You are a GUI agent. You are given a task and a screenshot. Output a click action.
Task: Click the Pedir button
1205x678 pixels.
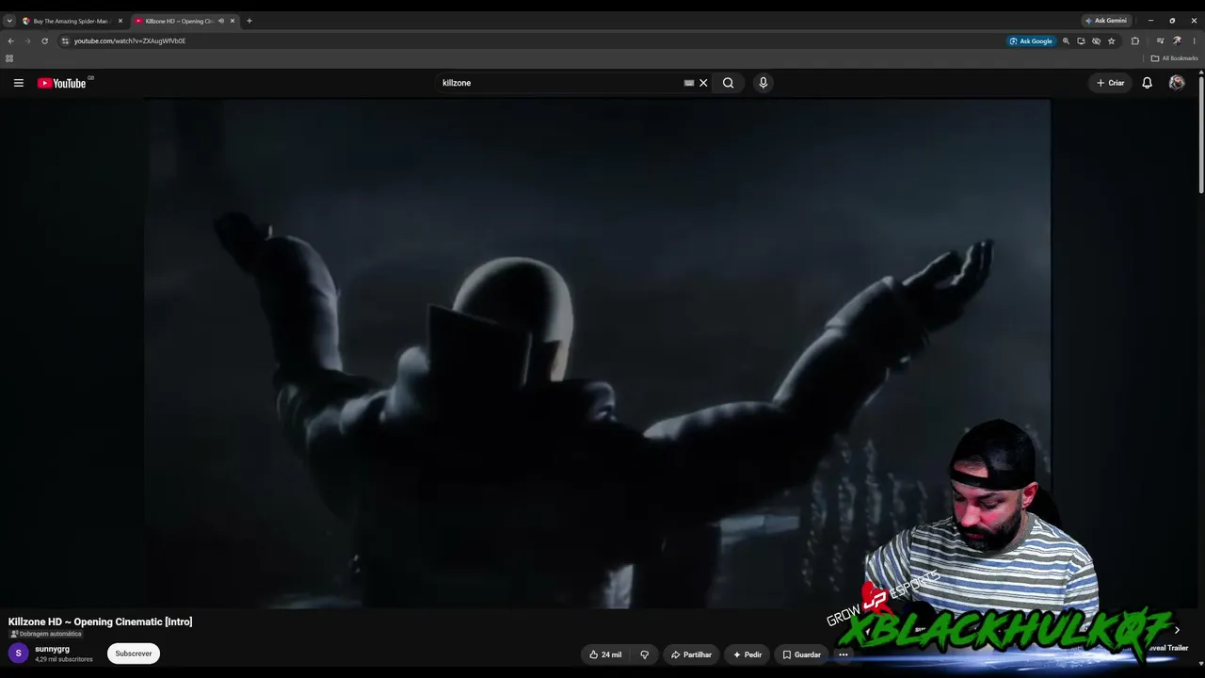click(747, 654)
